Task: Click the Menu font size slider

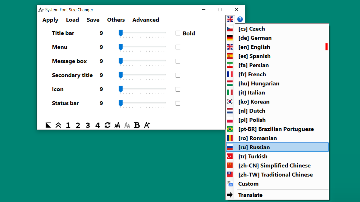Action: click(142, 47)
